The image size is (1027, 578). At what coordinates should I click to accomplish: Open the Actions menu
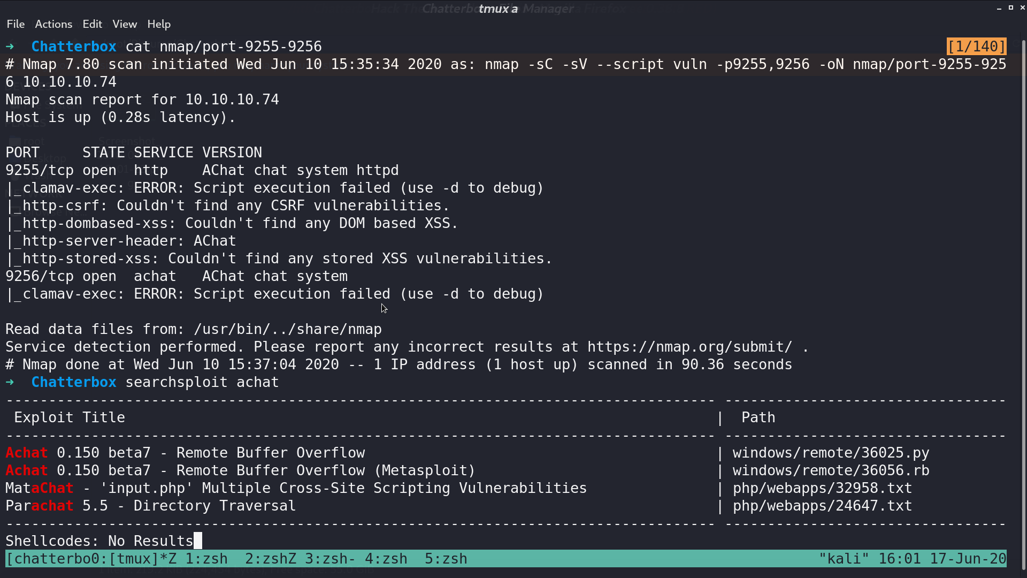click(53, 24)
